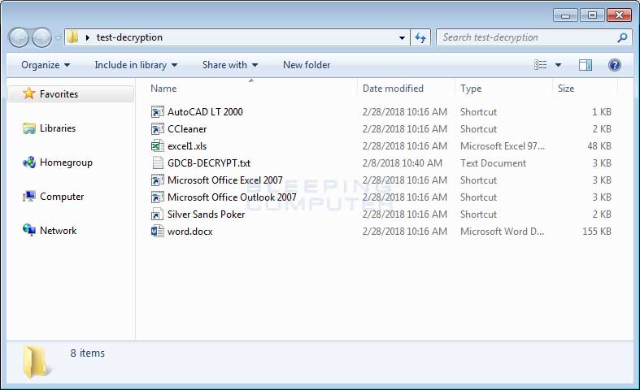Select the file named word.docx

click(189, 232)
